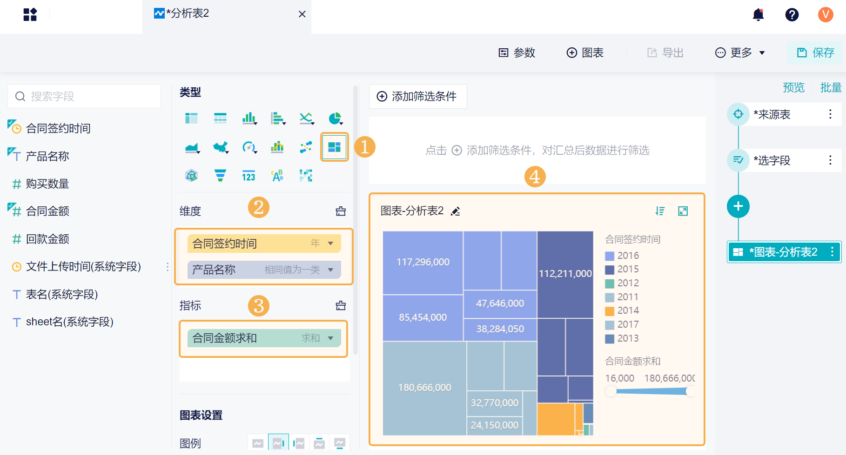Click the 导出 export button

tap(665, 53)
